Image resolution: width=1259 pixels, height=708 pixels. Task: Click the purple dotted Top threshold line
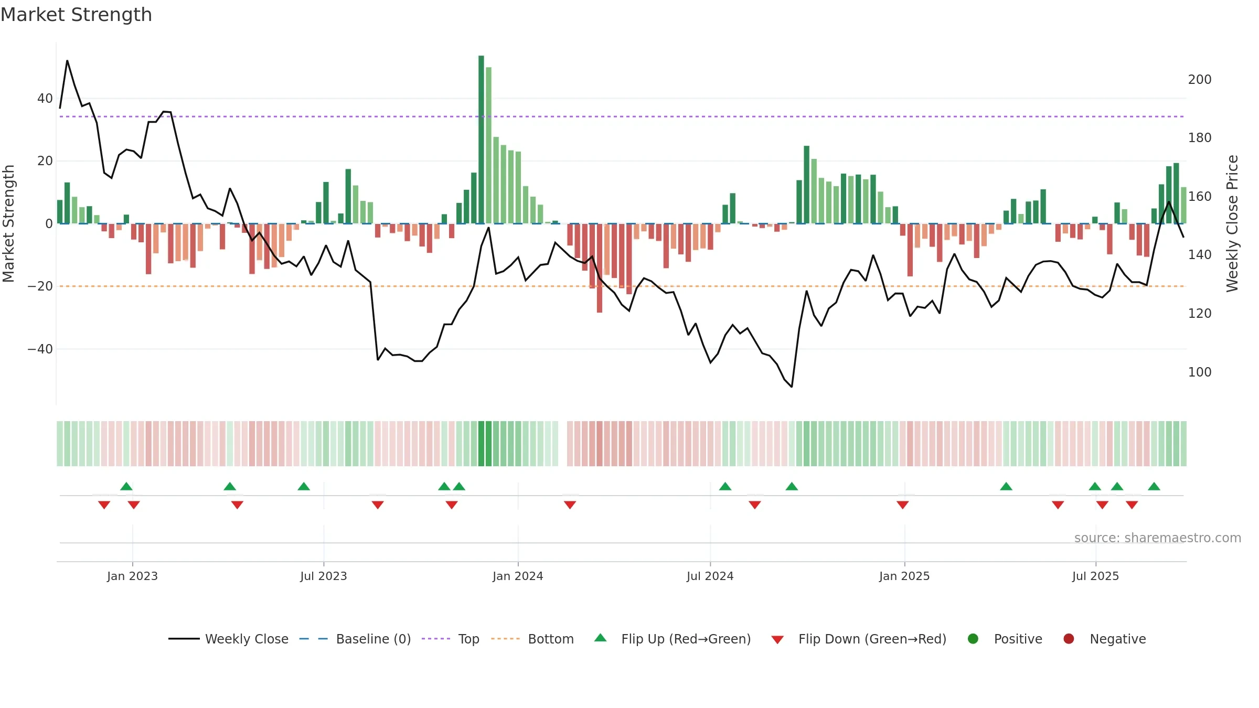[622, 116]
